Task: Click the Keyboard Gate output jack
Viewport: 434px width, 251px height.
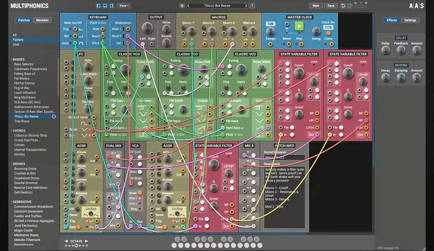Action: 75,43
